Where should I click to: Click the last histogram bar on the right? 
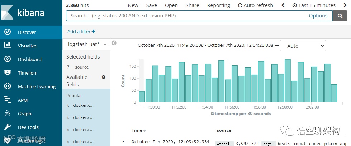[334, 93]
